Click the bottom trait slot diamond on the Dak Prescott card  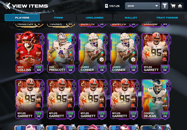74,42
